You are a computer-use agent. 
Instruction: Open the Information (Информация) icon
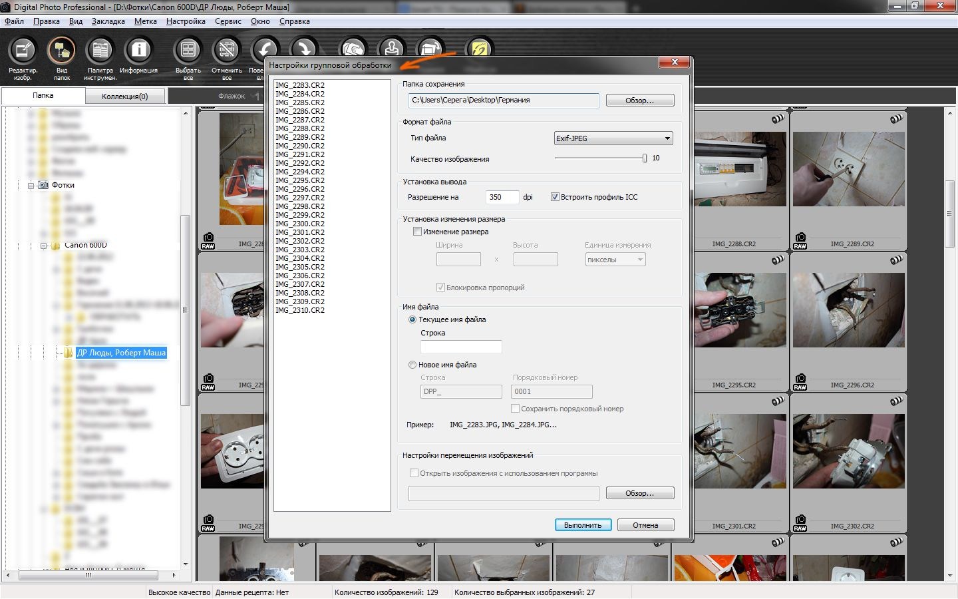coord(138,51)
